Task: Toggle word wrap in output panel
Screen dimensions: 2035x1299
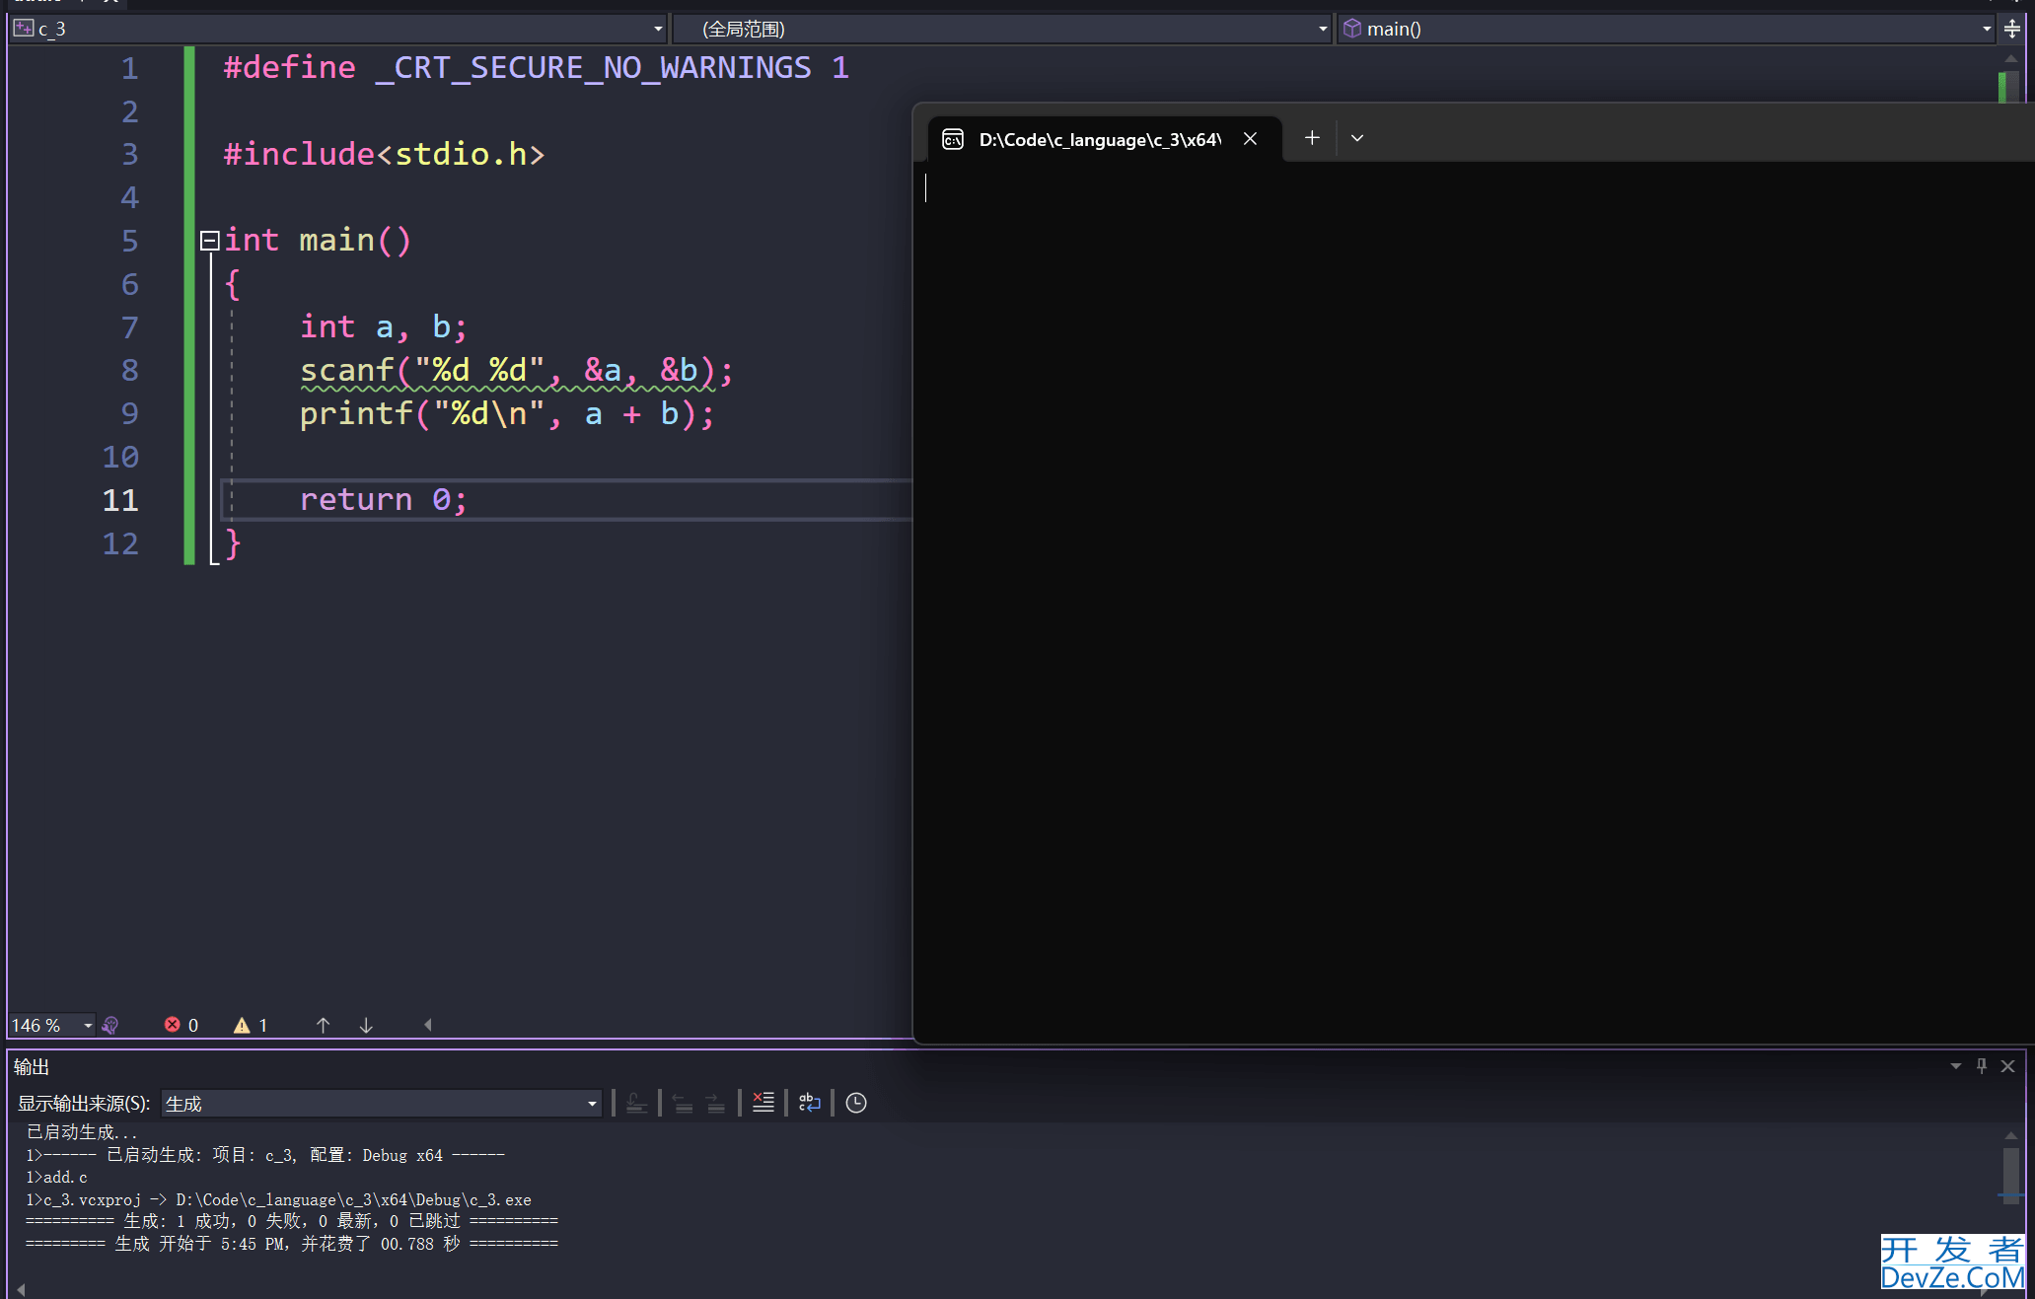Action: point(810,1103)
